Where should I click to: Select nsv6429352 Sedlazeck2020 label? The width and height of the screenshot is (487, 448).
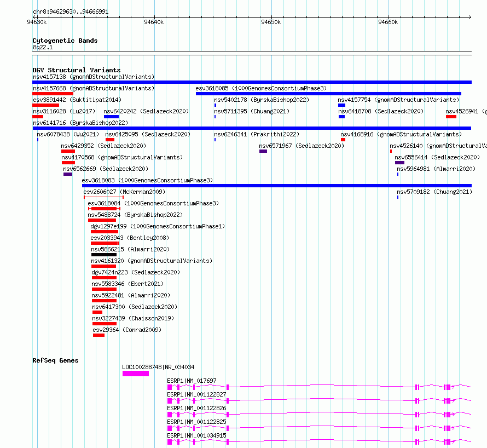(x=103, y=146)
